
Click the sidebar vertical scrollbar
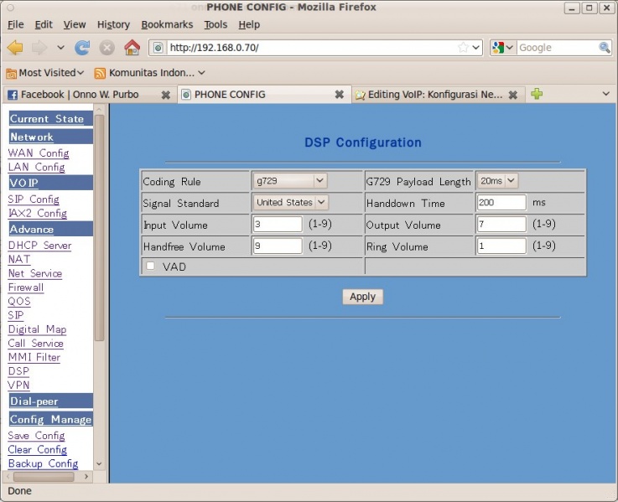[x=99, y=226]
